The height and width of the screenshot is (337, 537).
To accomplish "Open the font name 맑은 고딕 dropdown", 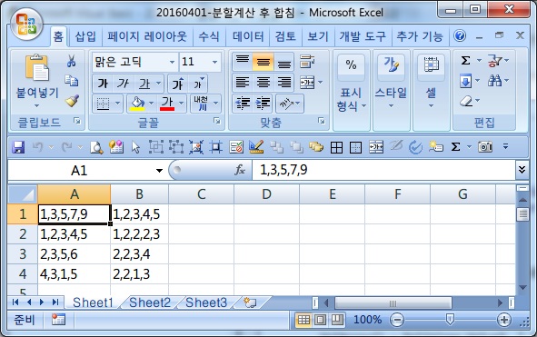I will pos(172,62).
